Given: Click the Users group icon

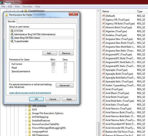Looking at the screenshot, I should coord(12,38).
